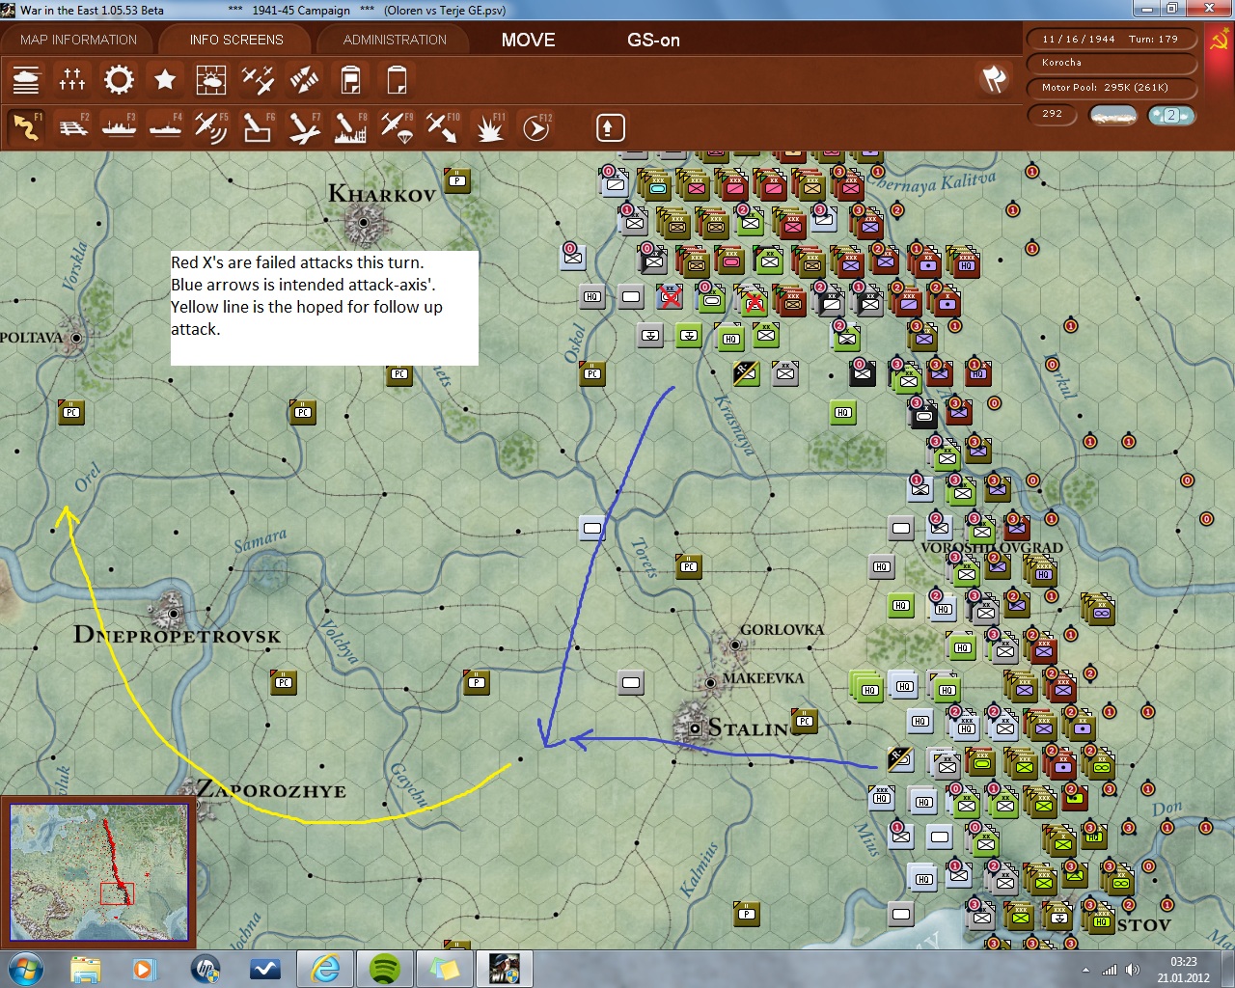The height and width of the screenshot is (988, 1235).
Task: Click the blank document load icon
Action: coord(397,79)
